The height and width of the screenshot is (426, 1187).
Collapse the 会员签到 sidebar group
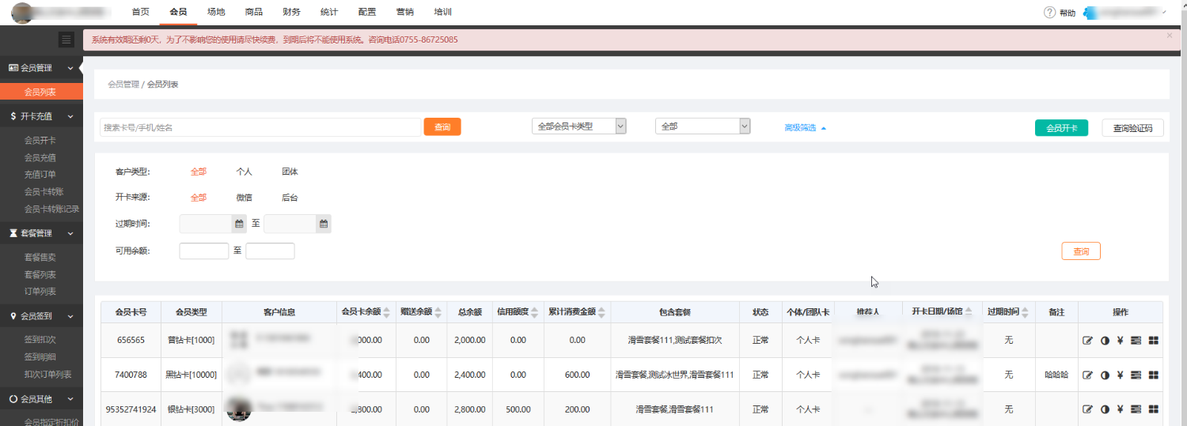tap(41, 316)
